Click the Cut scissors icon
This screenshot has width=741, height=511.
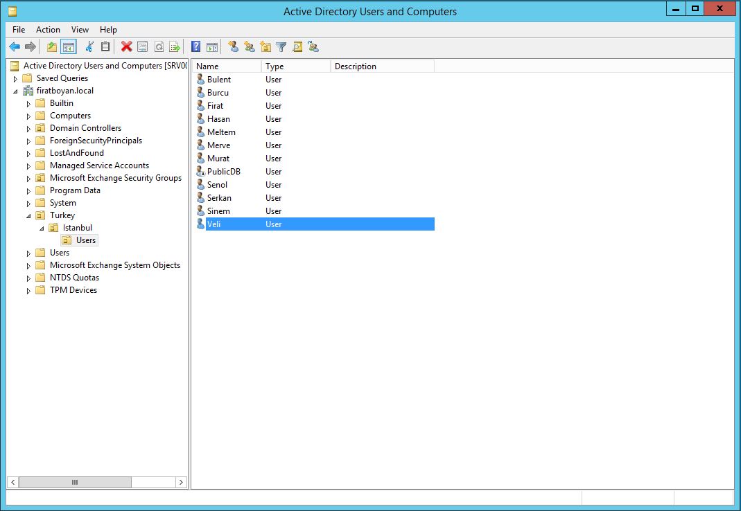click(89, 47)
